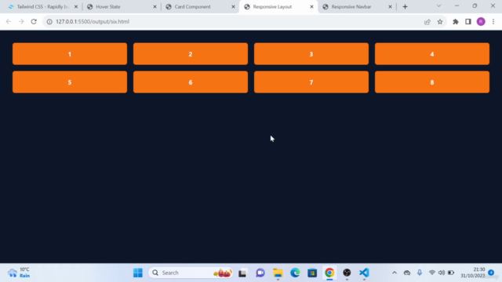This screenshot has width=502, height=282.
Task: Launch Microsoft Edge from taskbar
Action: [x=295, y=273]
